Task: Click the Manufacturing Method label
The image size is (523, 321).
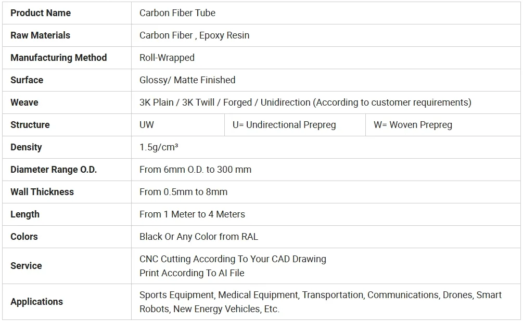Action: 58,58
